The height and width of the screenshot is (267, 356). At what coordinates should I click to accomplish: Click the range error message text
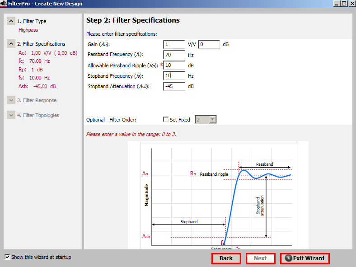tap(131, 134)
